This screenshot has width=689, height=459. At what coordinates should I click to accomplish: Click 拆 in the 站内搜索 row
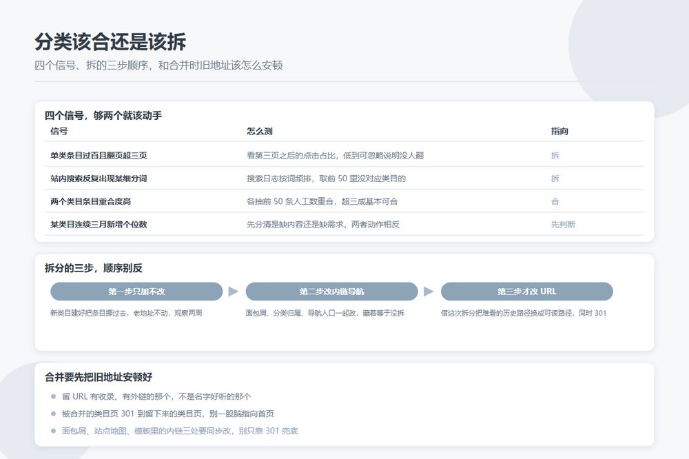[555, 178]
